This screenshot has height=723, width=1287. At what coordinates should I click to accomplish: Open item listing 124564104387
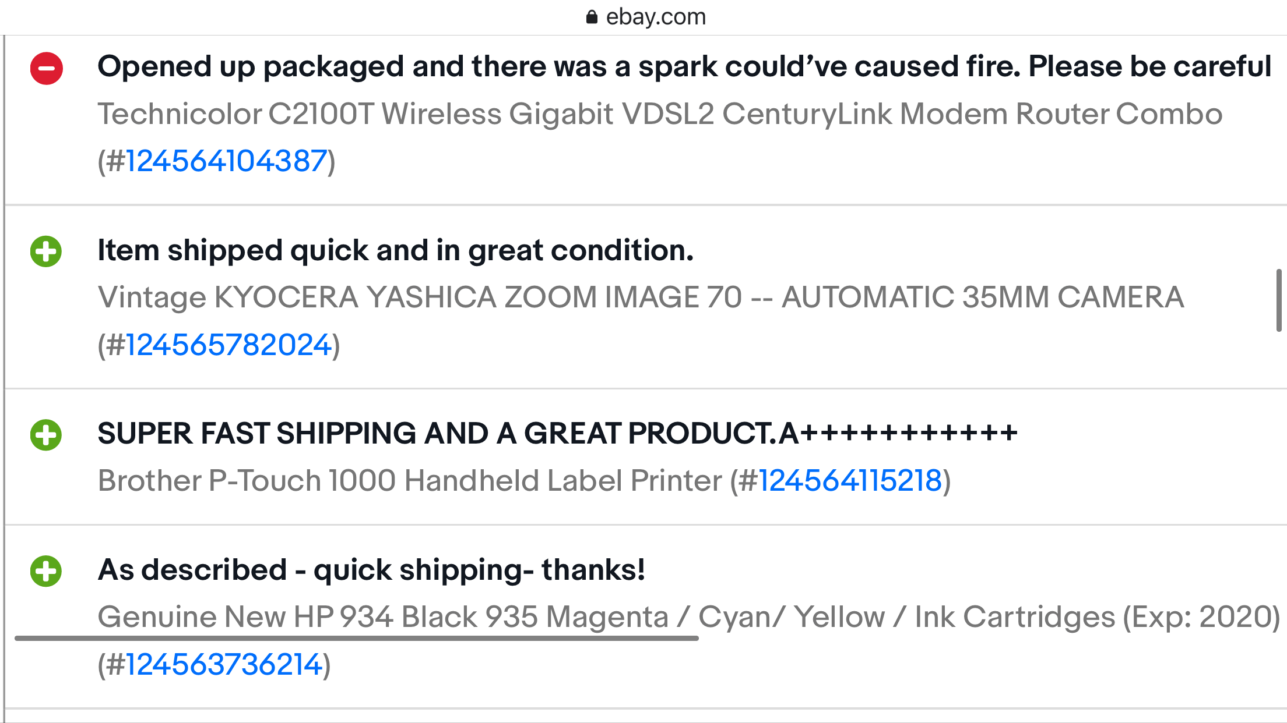coord(226,159)
